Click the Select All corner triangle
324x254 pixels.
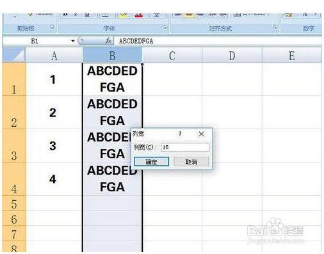tap(14, 55)
